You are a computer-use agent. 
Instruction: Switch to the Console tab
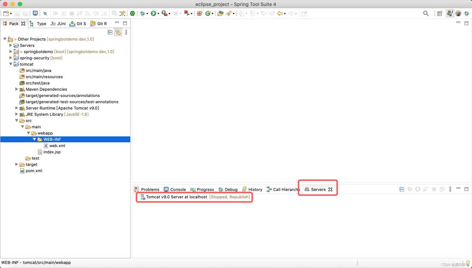coord(175,189)
